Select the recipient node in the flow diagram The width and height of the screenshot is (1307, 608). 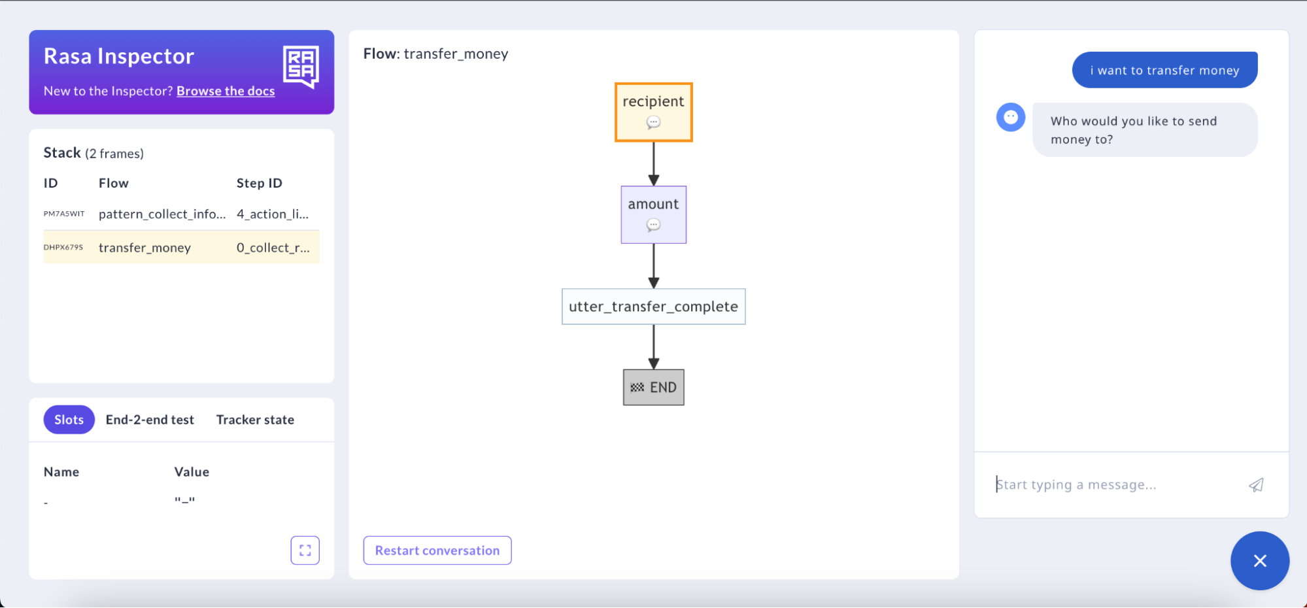coord(653,102)
